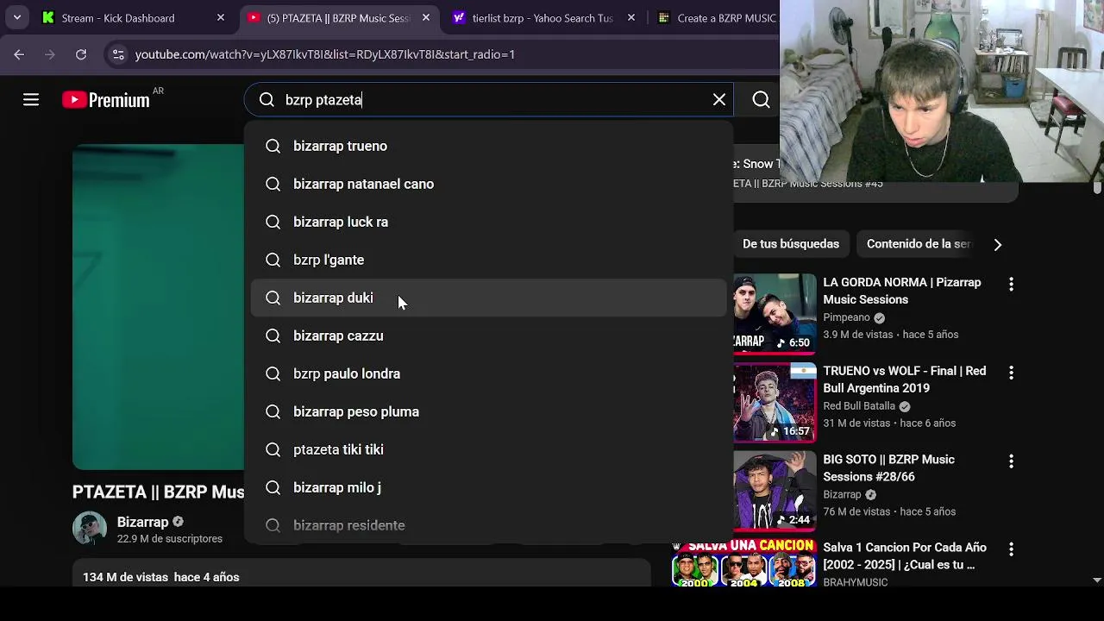Choose suggestion bizarrap milo j

[x=489, y=487]
